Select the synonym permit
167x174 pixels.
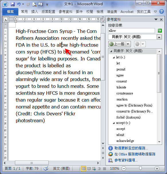(121, 69)
